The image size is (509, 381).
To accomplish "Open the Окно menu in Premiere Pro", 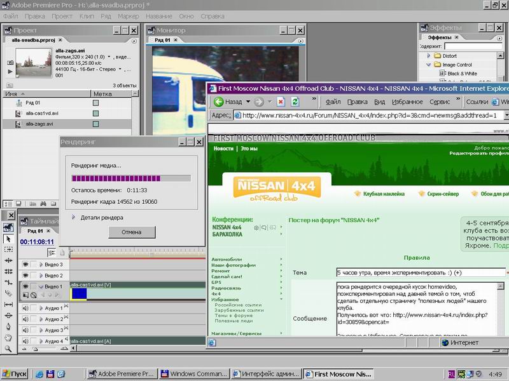I will [x=186, y=17].
